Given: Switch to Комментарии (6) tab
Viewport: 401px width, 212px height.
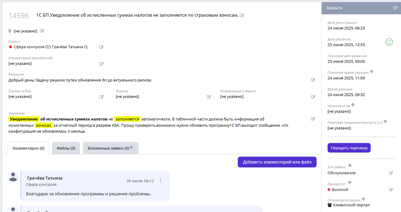Looking at the screenshot, I should (28, 148).
